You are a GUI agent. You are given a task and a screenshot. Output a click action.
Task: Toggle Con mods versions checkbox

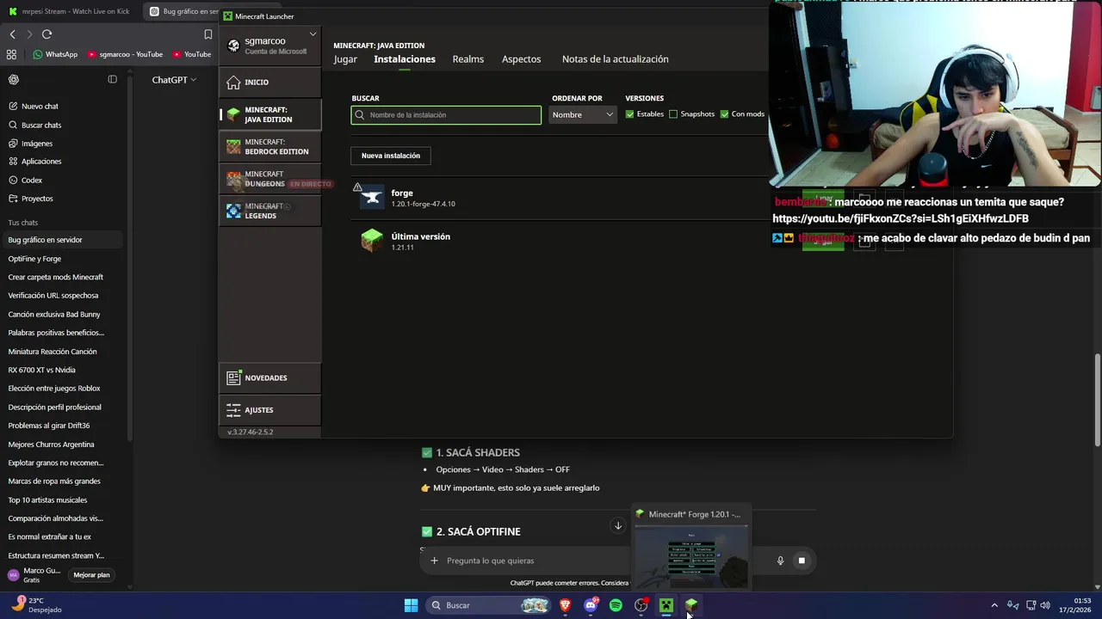pyautogui.click(x=724, y=114)
